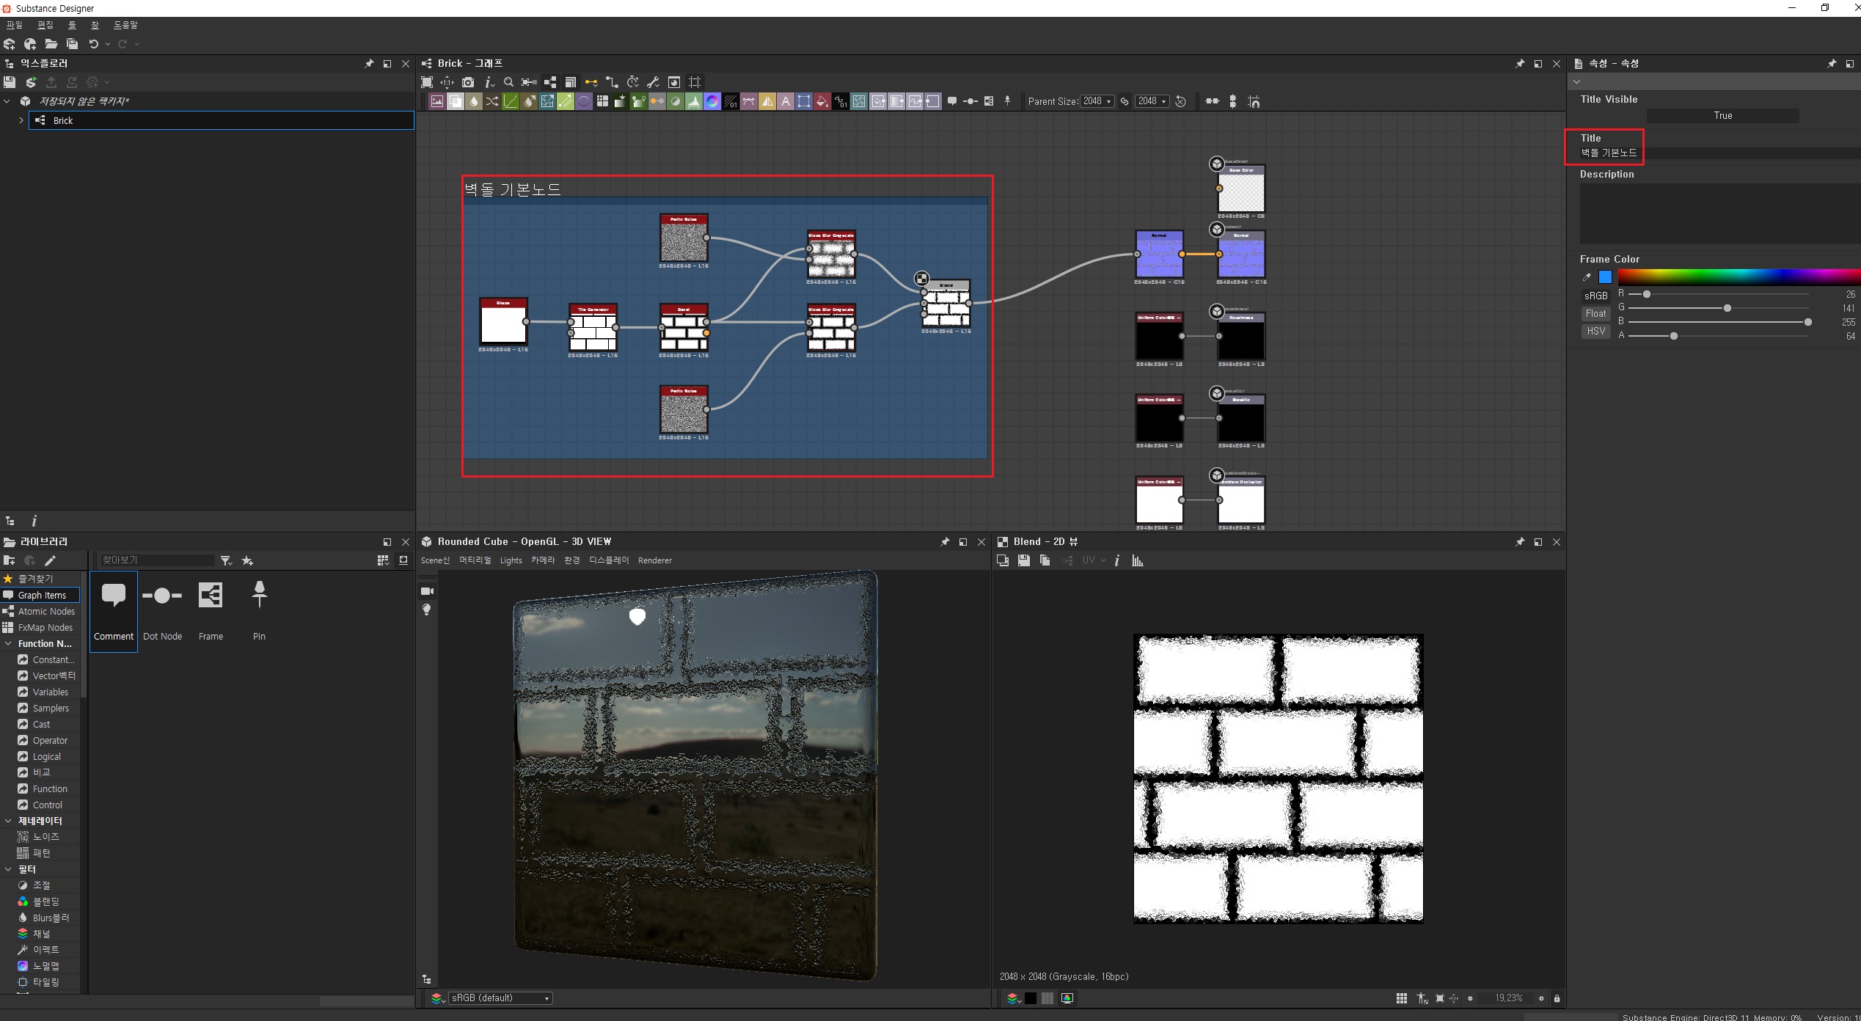Click the save package icon in Explorer
The image size is (1861, 1021).
[10, 82]
